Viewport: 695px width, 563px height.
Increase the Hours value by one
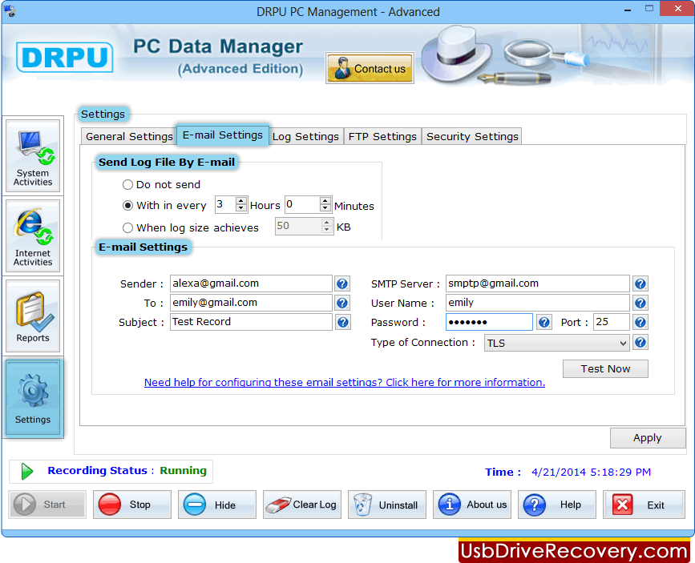click(241, 201)
